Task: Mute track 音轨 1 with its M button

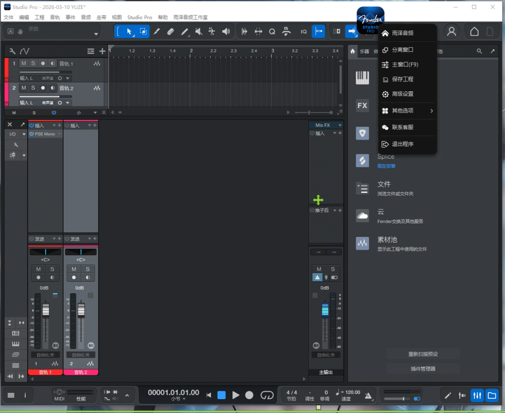Action: tap(23, 63)
